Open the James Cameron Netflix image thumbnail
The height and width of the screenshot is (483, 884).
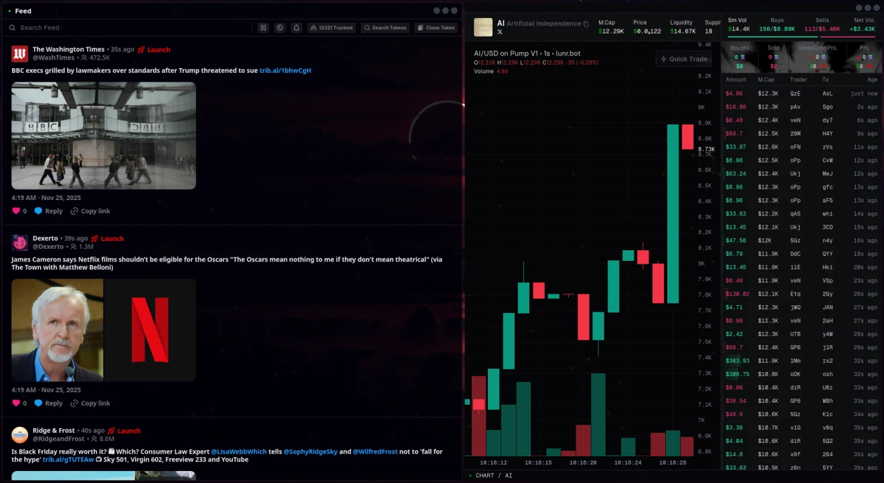(104, 330)
